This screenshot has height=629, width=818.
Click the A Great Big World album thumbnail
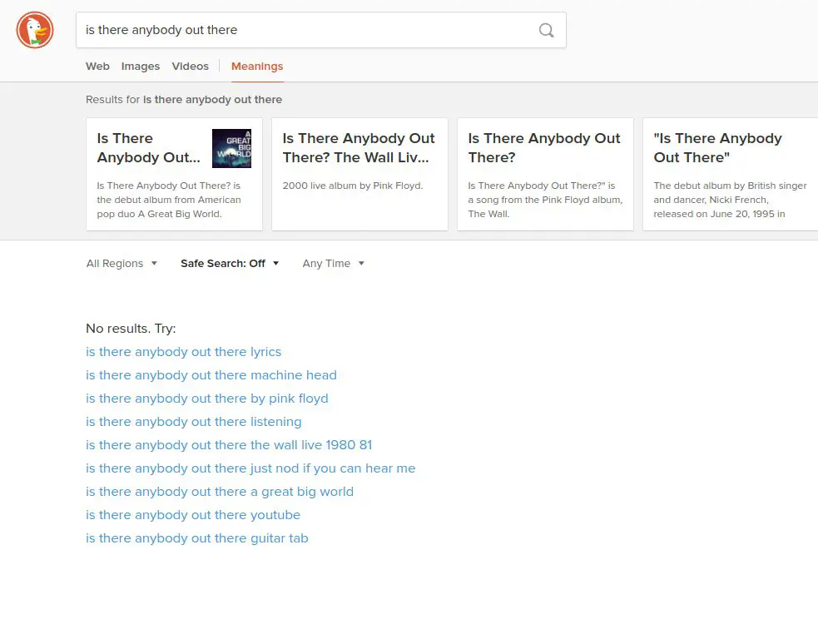tap(231, 149)
